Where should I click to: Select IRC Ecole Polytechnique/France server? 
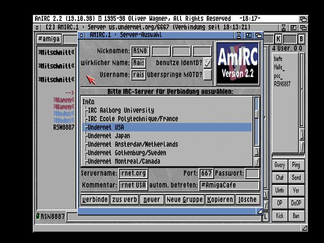[x=167, y=119]
